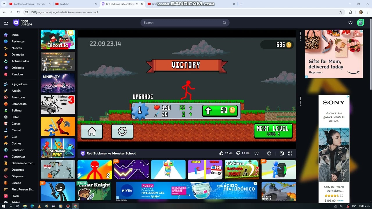Screen dimensions: 372x209
Task: Click taskbar search icon
Action: (10, 206)
